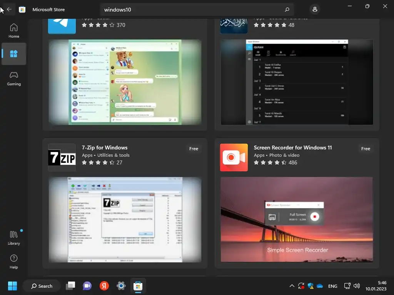Viewport: 394px width, 295px height.
Task: Click the Telegram rating 370
Action: click(104, 25)
